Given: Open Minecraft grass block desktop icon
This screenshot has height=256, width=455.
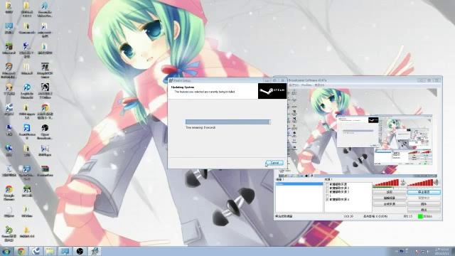Looking at the screenshot, I should tap(9, 48).
